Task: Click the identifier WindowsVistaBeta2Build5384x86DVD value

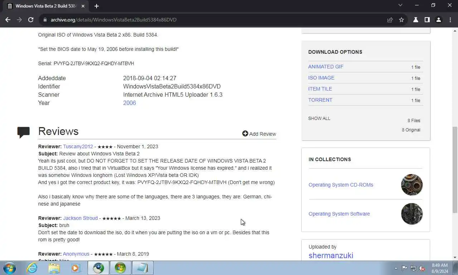Action: tap(172, 86)
